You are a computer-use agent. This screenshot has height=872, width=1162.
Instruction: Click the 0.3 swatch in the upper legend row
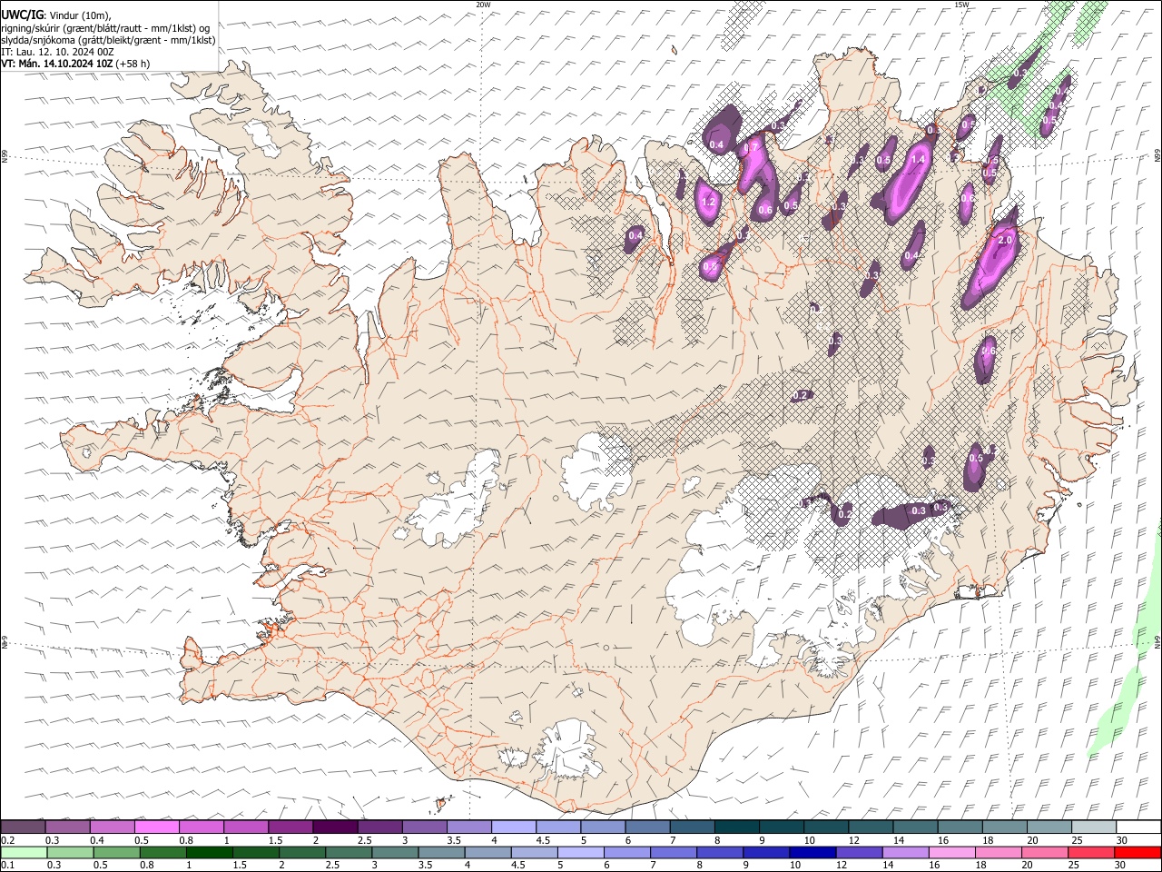[x=68, y=827]
